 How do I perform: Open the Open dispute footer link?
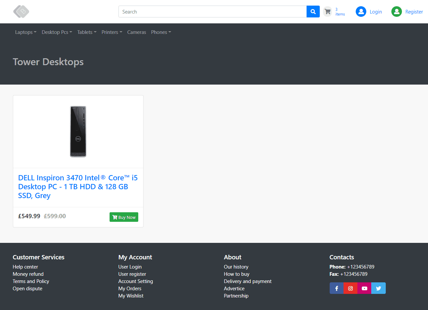click(x=28, y=289)
